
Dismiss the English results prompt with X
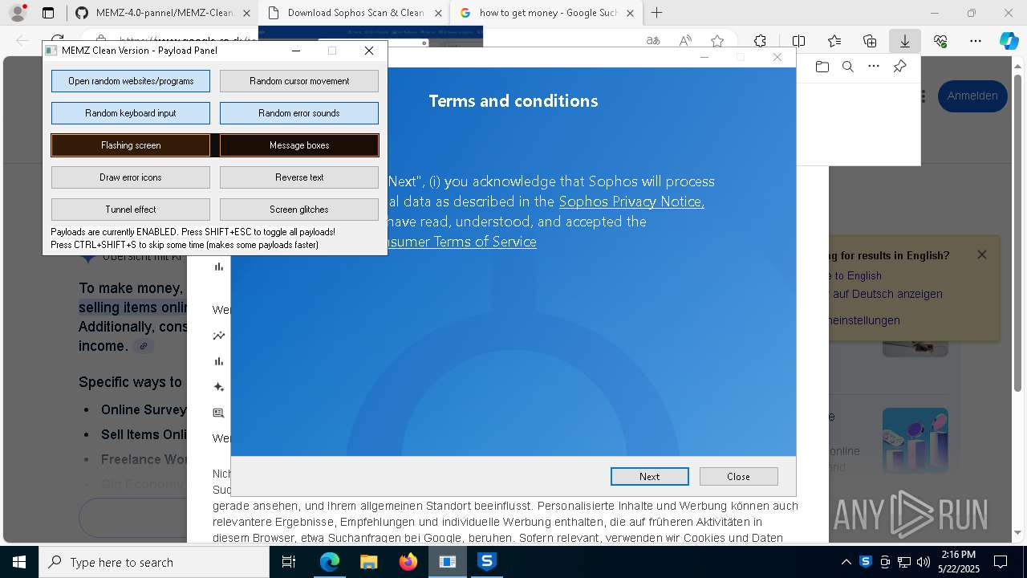(x=982, y=254)
